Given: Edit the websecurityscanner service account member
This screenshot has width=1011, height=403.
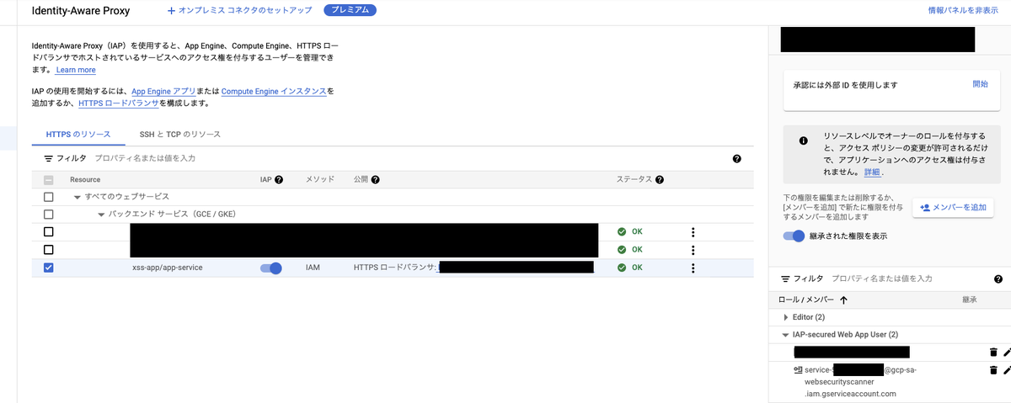Looking at the screenshot, I should pos(1007,369).
